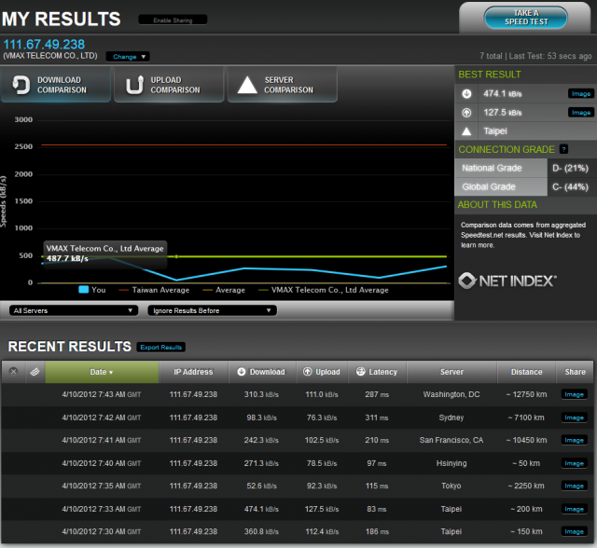
Task: Click the download comparison arrow icon
Action: [x=21, y=85]
